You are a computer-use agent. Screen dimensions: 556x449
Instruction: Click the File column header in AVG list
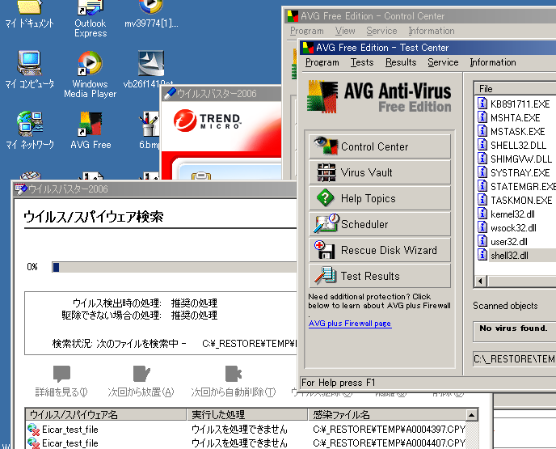(516, 89)
